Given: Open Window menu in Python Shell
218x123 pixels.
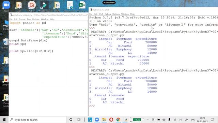Looking at the screenshot, I should (125, 14).
